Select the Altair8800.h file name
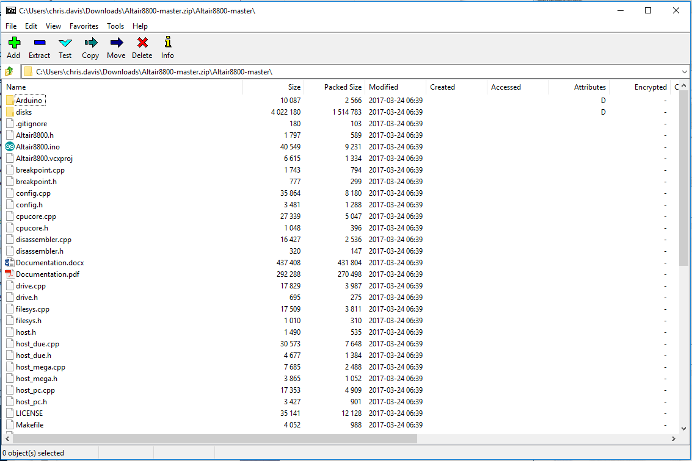Image resolution: width=692 pixels, height=461 pixels. (x=35, y=135)
